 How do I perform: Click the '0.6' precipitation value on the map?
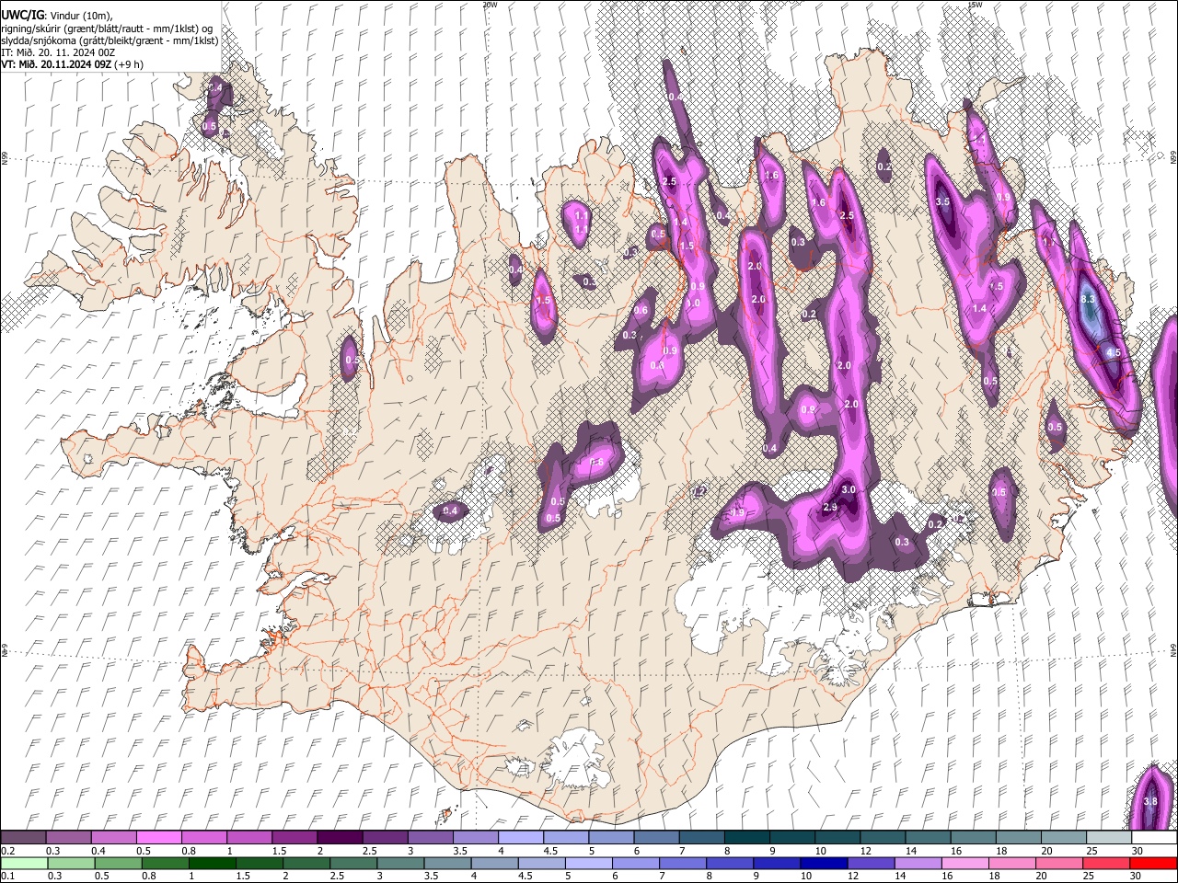click(641, 310)
